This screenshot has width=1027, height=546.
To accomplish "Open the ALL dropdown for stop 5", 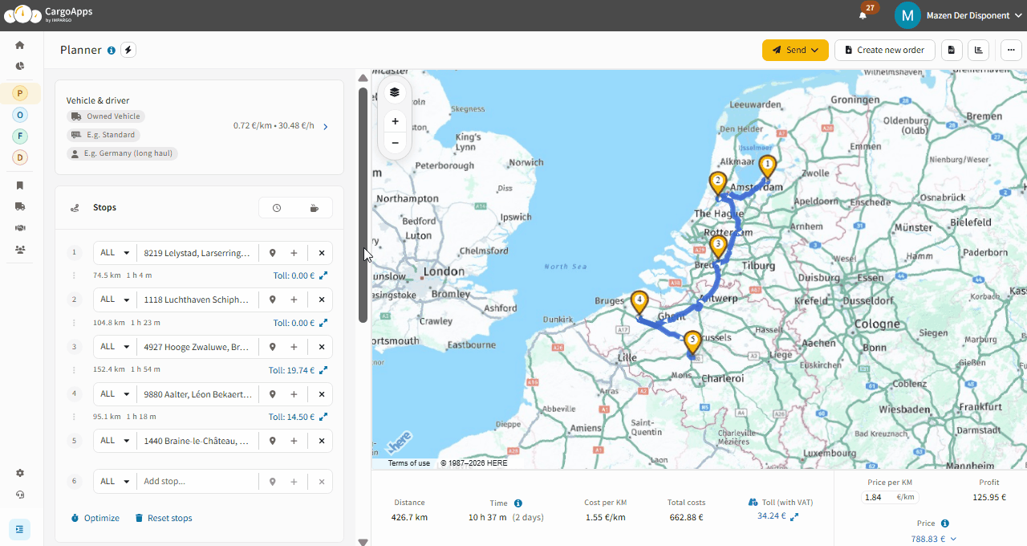I will tap(116, 441).
